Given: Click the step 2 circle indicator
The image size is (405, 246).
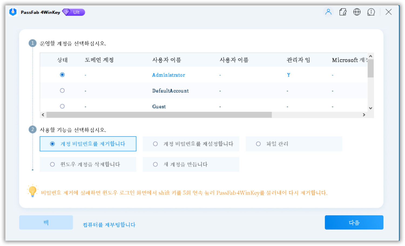Looking at the screenshot, I should pos(32,129).
